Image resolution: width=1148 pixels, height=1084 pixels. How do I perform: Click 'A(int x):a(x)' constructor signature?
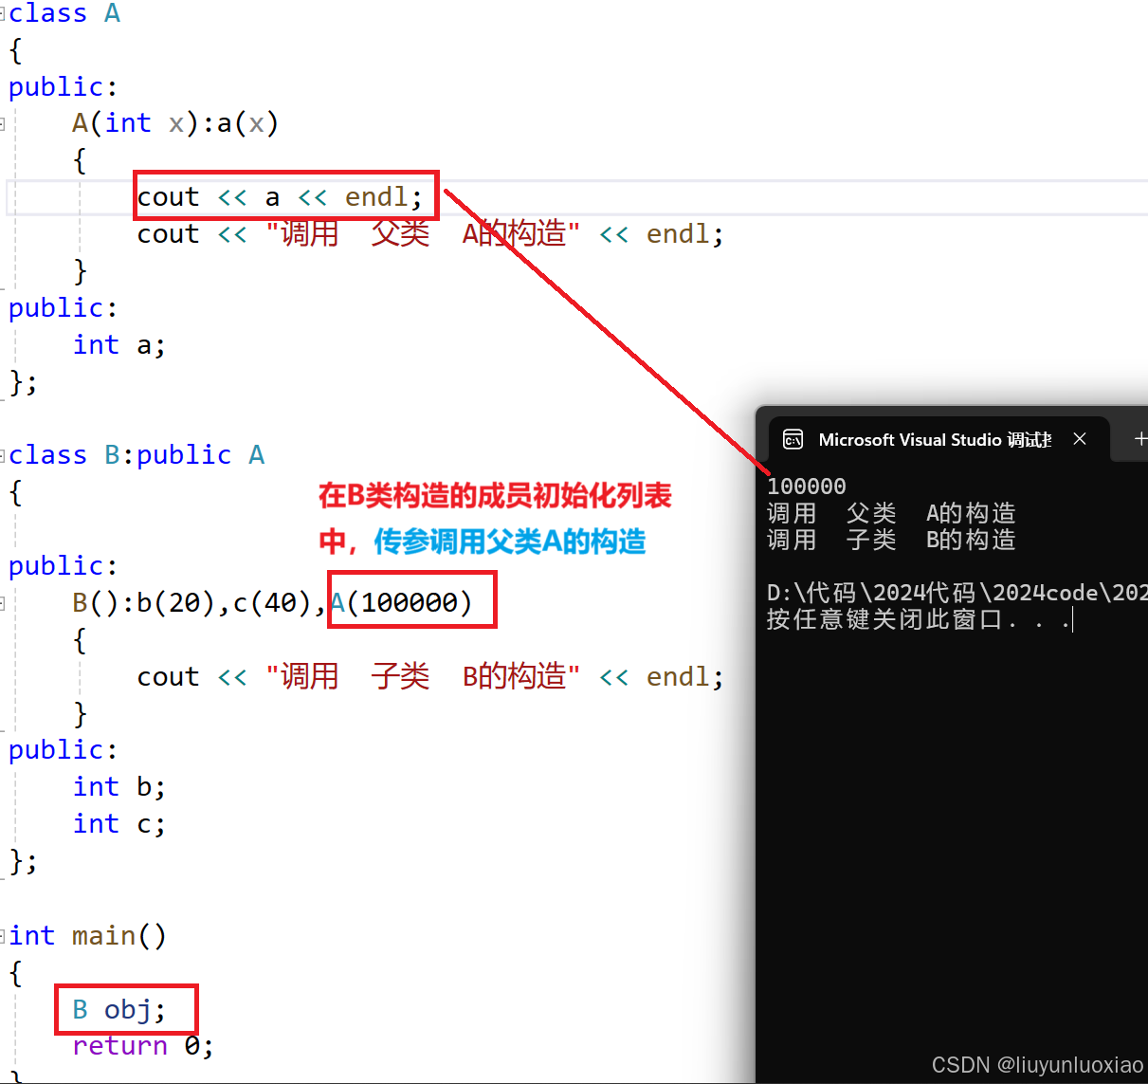tap(175, 123)
